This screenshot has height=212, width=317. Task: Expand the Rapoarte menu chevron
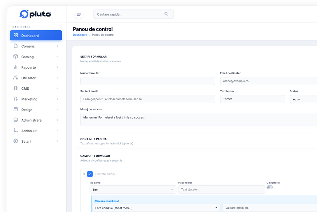[58, 67]
